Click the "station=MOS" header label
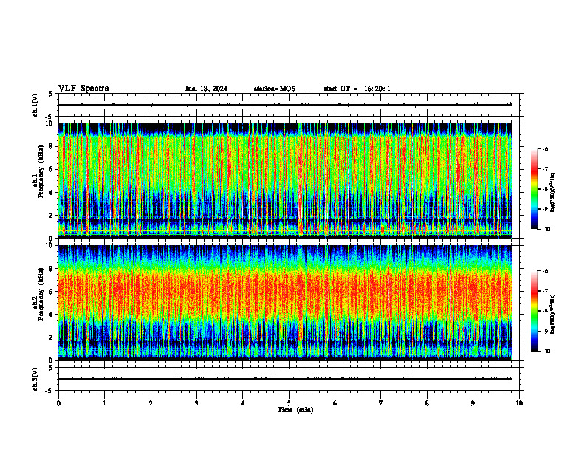The height and width of the screenshot is (452, 585). (x=275, y=89)
